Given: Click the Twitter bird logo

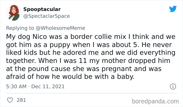Looking at the screenshot, I should point(173,9).
